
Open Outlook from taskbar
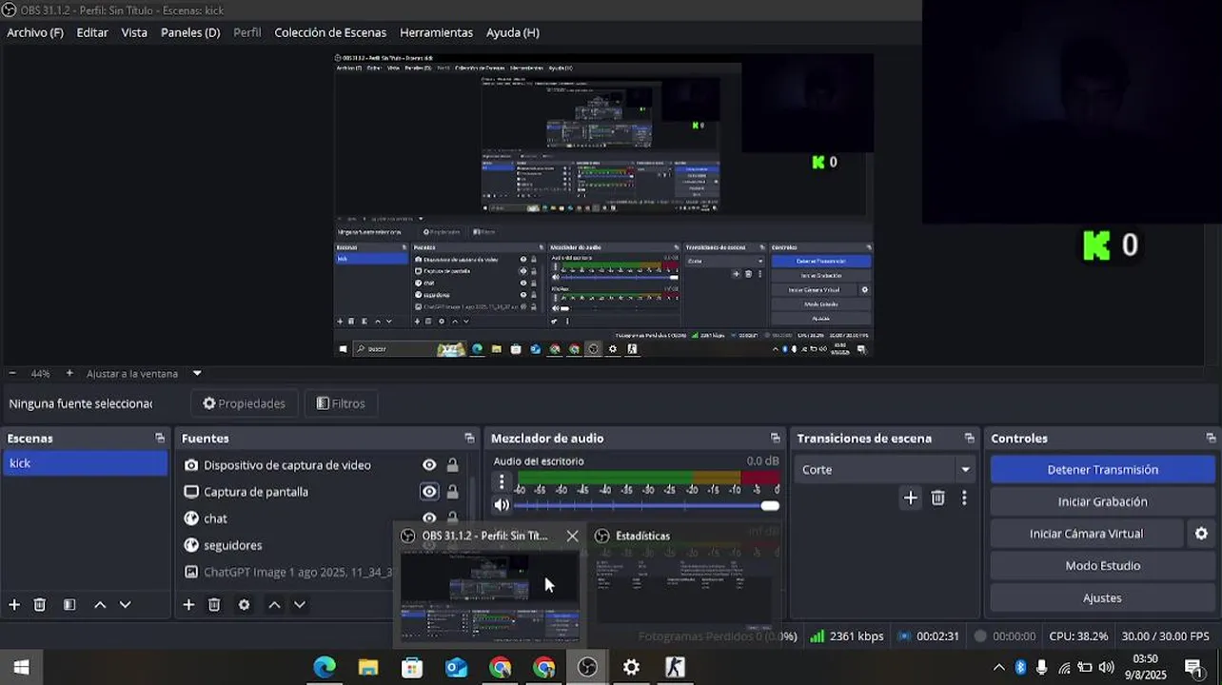pos(457,668)
